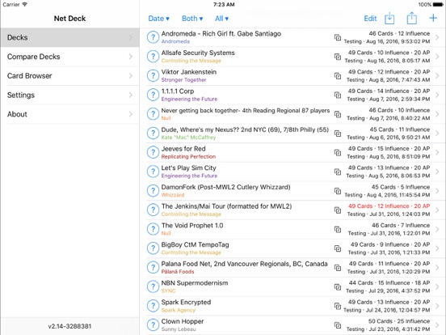Duplicate Dude, Where's my Nexus via copy icon
Image resolution: width=446 pixels, height=335 pixels.
click(x=338, y=134)
